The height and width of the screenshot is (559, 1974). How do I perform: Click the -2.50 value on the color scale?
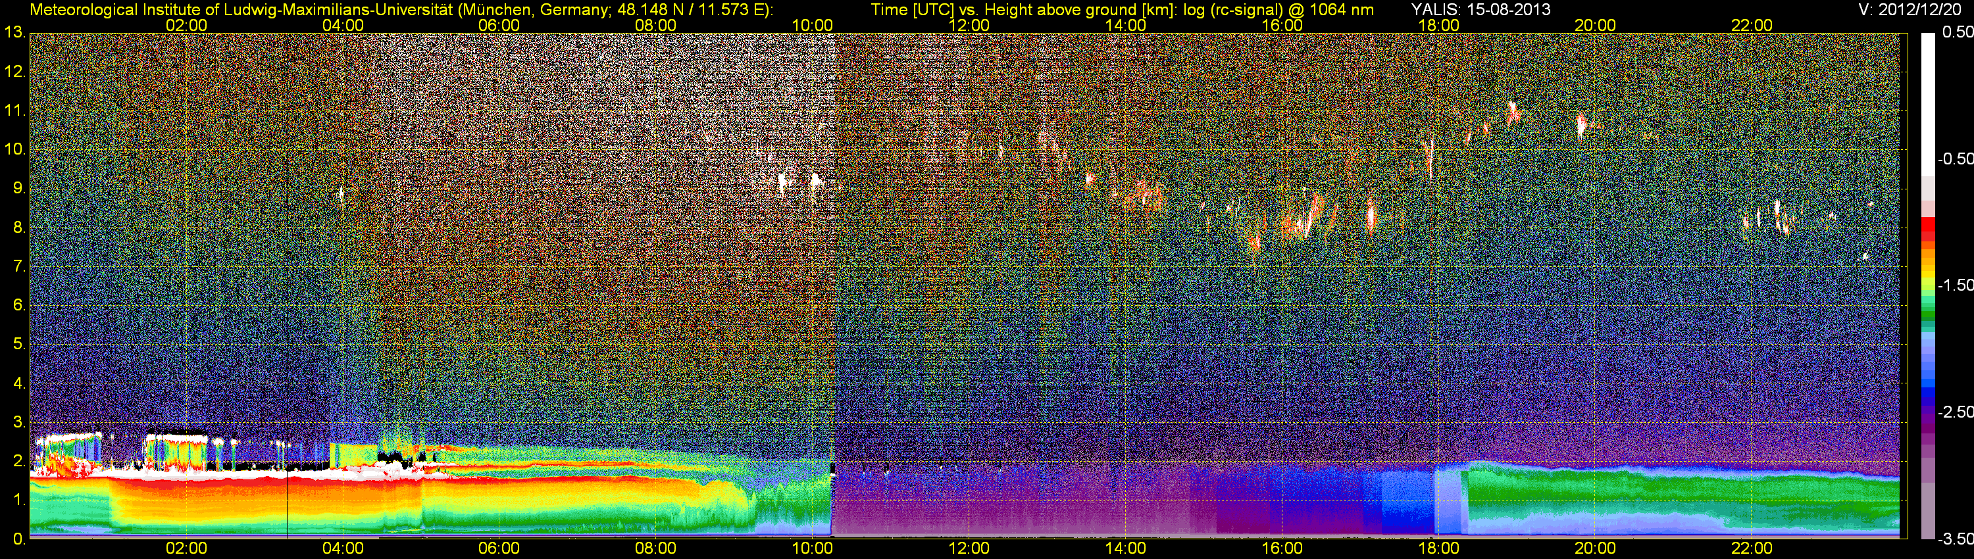1955,412
